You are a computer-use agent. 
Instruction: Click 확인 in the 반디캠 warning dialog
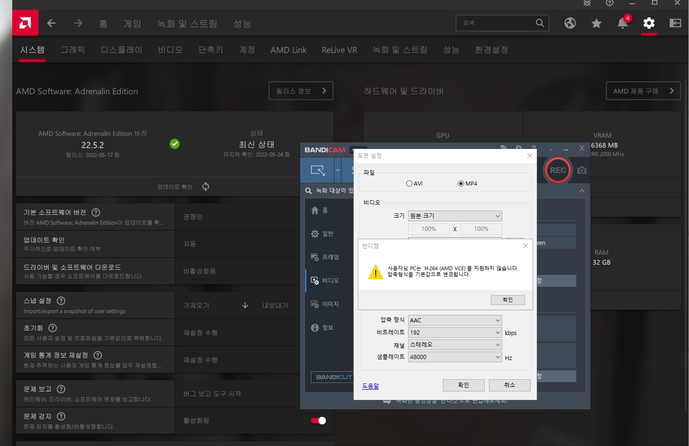tap(508, 300)
